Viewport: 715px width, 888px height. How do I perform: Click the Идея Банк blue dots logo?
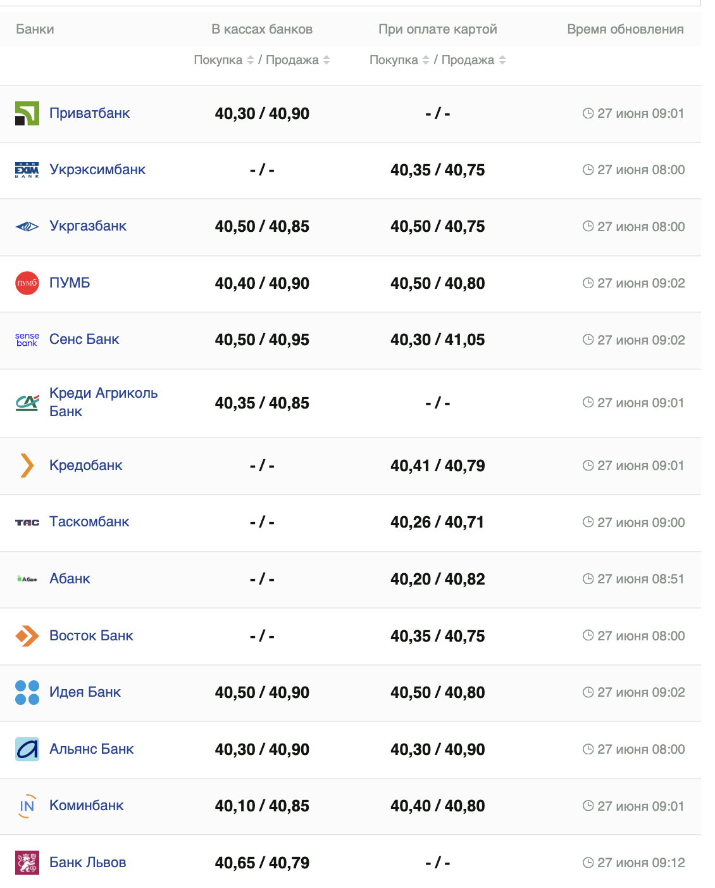(x=27, y=692)
